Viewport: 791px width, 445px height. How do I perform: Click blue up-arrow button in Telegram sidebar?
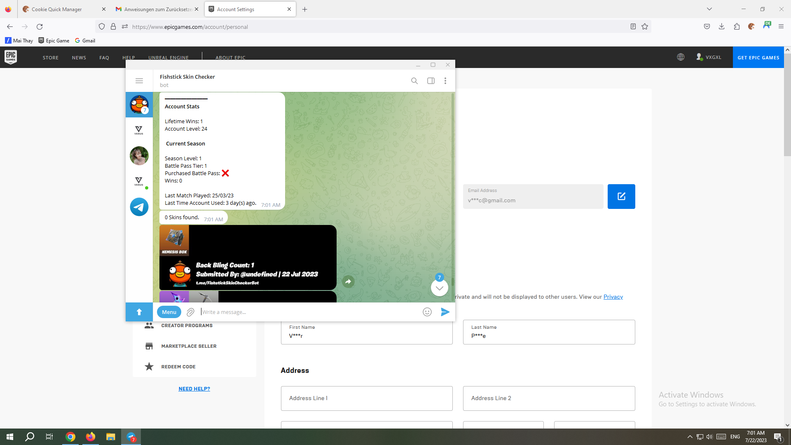(x=139, y=312)
